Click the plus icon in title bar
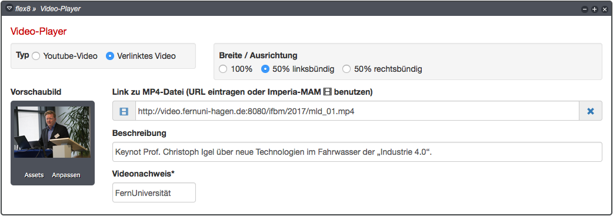Screen dimensions: 613x216 (x=595, y=9)
